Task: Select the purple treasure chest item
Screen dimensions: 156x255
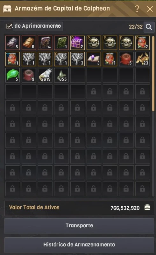Action: pyautogui.click(x=77, y=43)
